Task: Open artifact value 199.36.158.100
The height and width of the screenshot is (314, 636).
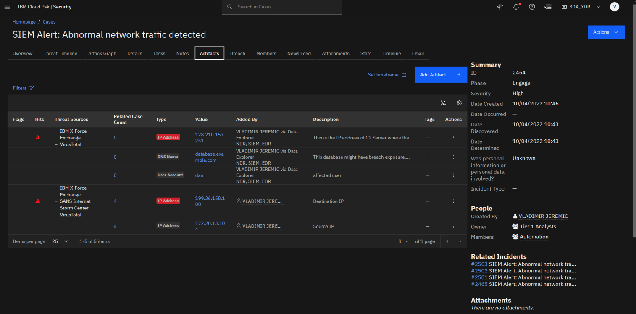Action: click(x=210, y=201)
